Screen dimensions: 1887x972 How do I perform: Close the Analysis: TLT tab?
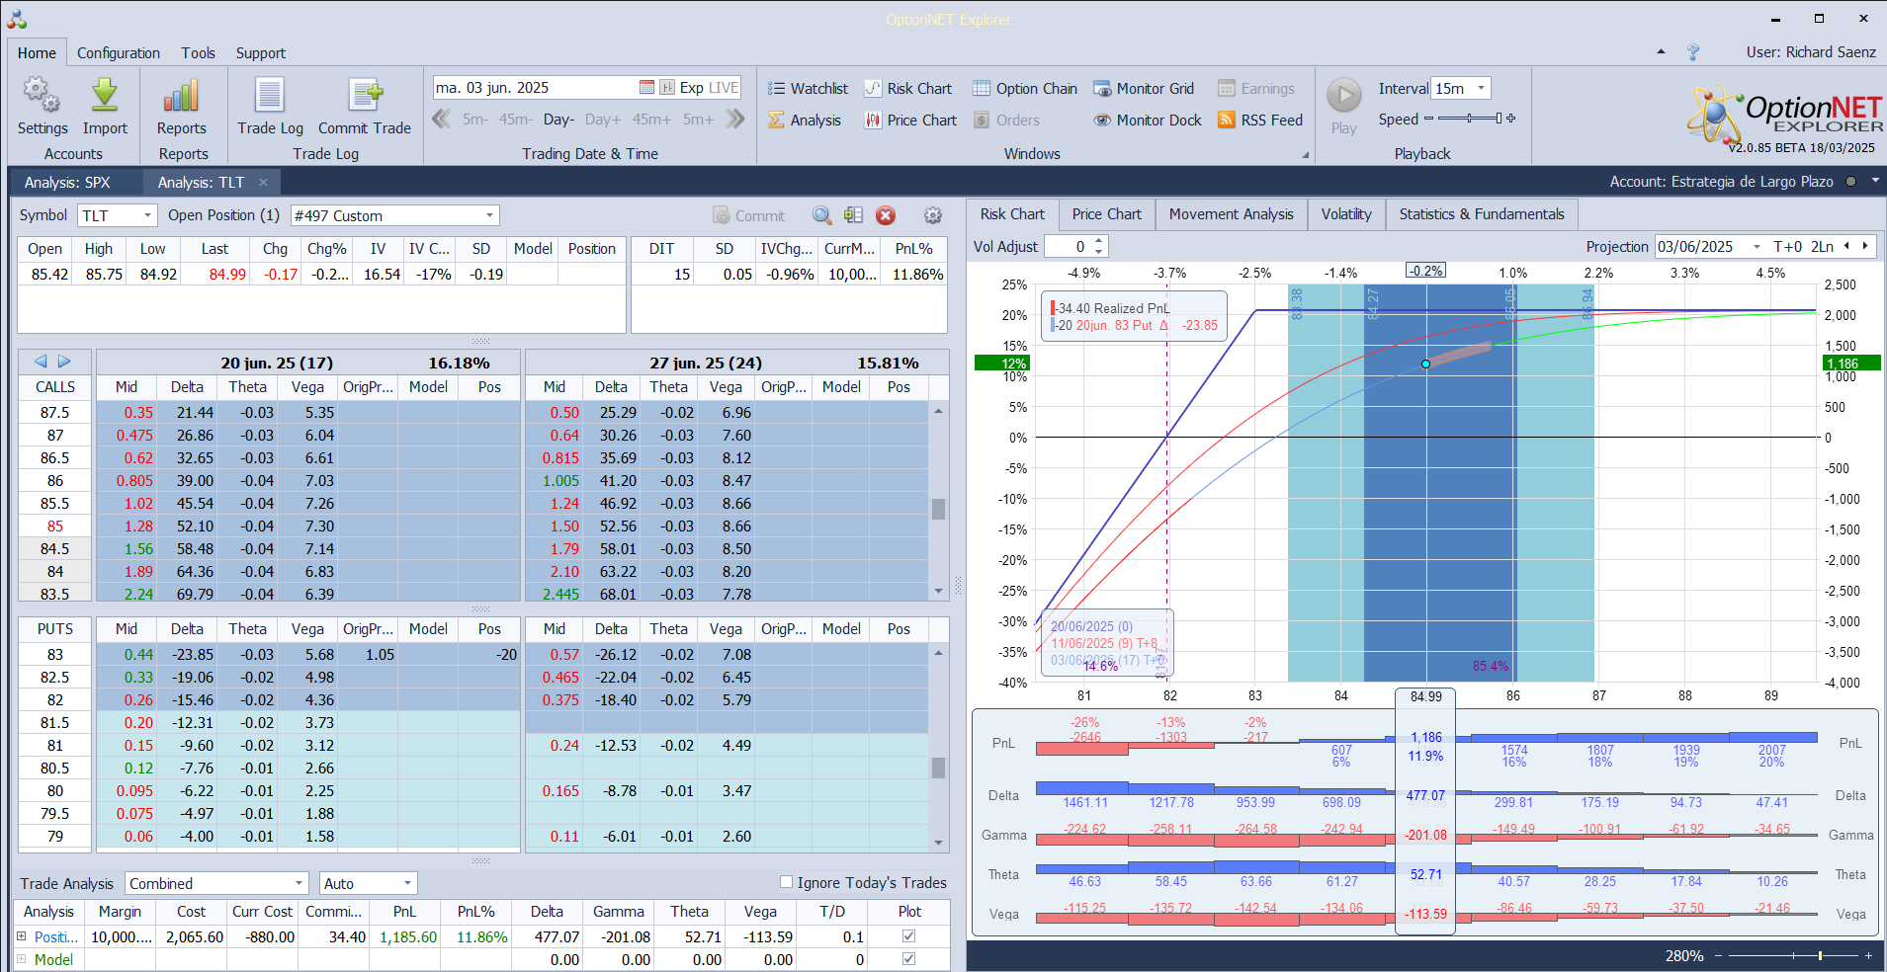[x=263, y=182]
